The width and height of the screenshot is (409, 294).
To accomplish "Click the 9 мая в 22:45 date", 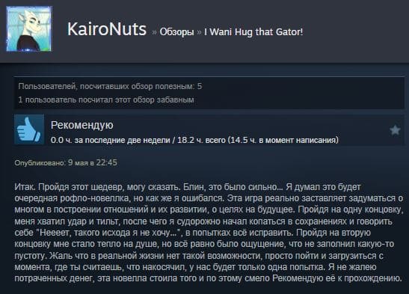I will point(92,162).
